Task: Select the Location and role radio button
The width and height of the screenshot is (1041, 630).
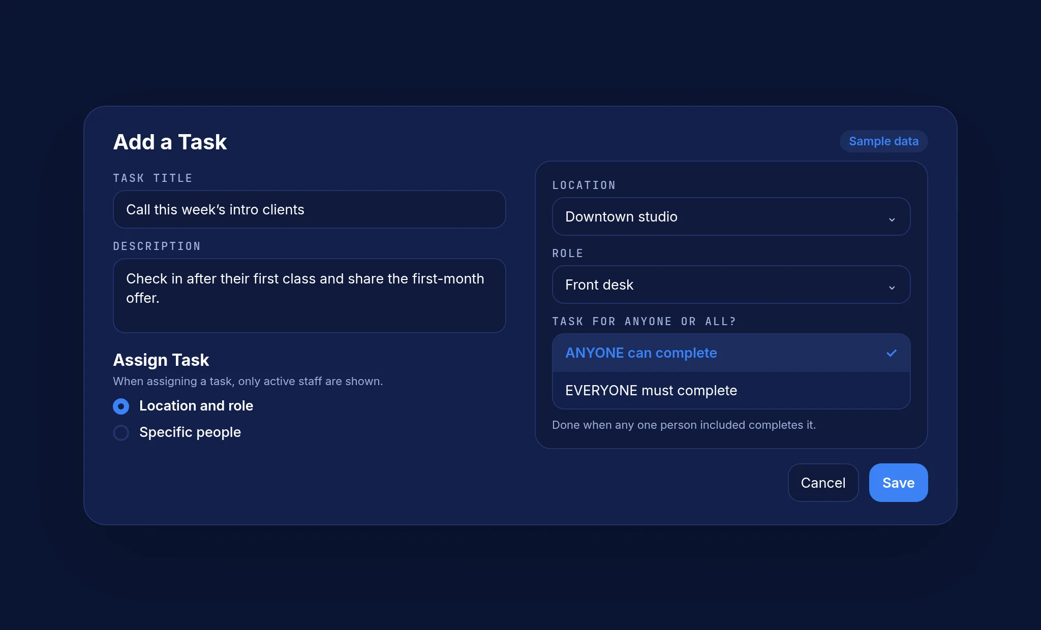Action: pos(121,406)
